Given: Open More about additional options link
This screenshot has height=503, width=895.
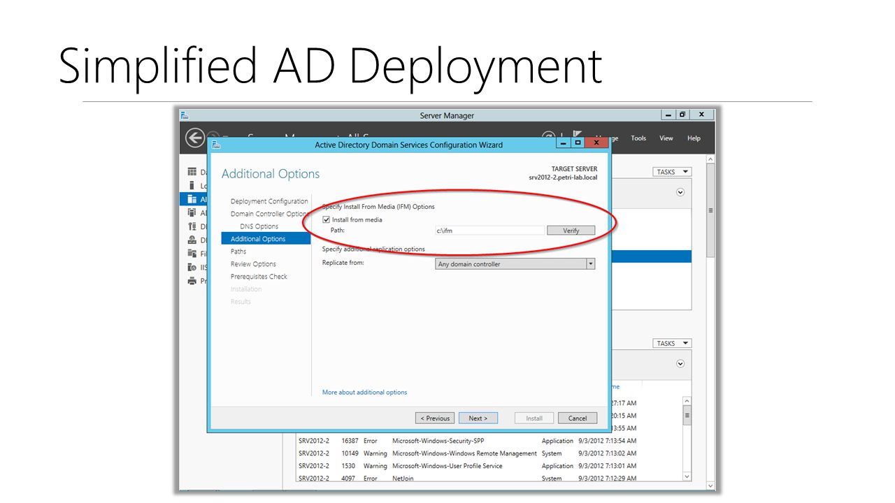Looking at the screenshot, I should (364, 393).
